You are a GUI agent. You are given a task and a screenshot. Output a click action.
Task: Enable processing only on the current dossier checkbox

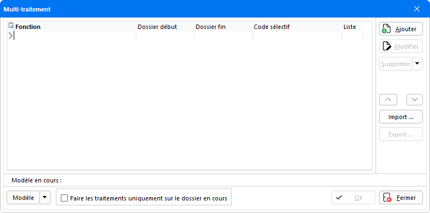[x=64, y=198]
